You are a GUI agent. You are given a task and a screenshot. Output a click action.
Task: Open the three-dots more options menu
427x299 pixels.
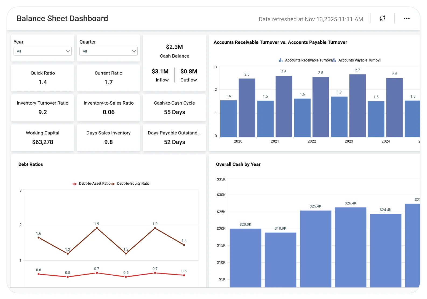407,18
